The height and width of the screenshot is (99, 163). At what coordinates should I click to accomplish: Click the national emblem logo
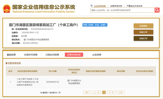[7, 9]
